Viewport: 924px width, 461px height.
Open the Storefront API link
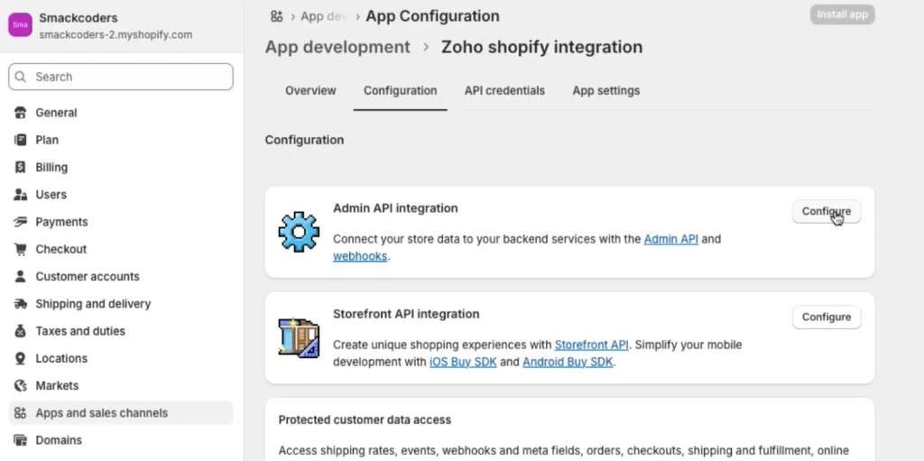(591, 345)
